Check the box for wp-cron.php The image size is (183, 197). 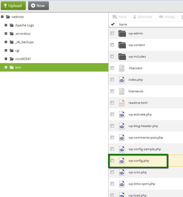[x=112, y=172]
